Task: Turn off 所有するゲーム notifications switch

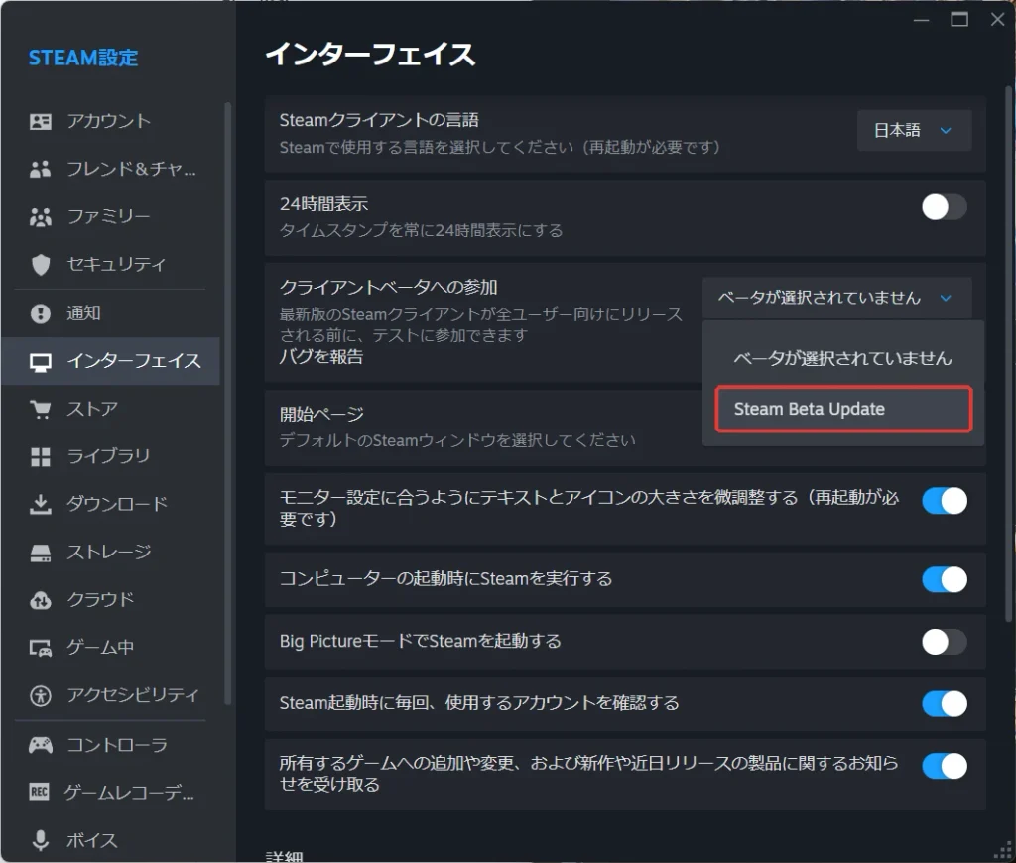Action: (x=945, y=766)
